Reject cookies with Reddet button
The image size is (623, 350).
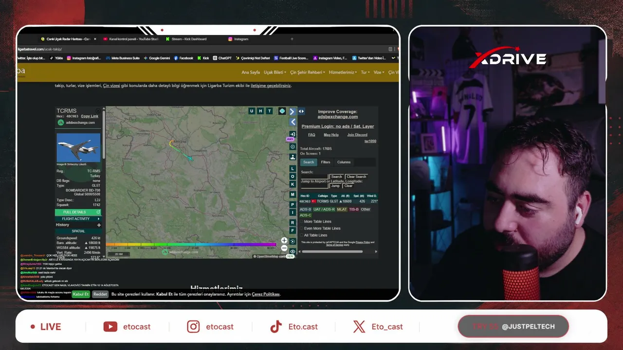[x=100, y=294]
